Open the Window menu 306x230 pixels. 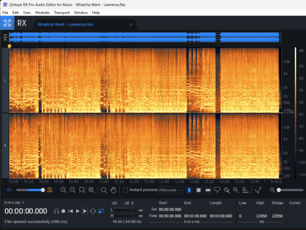pyautogui.click(x=81, y=13)
